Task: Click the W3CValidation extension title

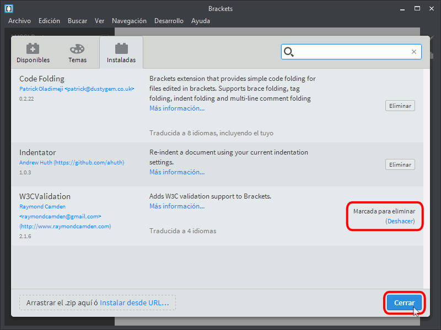Action: coord(45,196)
